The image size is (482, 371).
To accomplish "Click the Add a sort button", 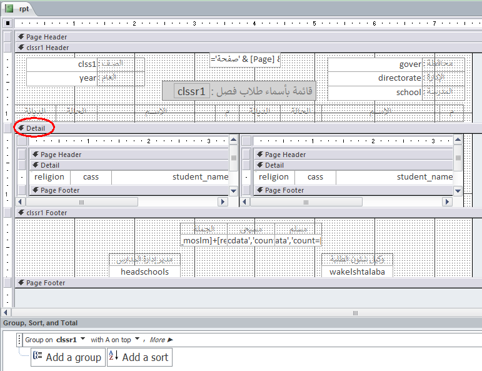I will 139,357.
